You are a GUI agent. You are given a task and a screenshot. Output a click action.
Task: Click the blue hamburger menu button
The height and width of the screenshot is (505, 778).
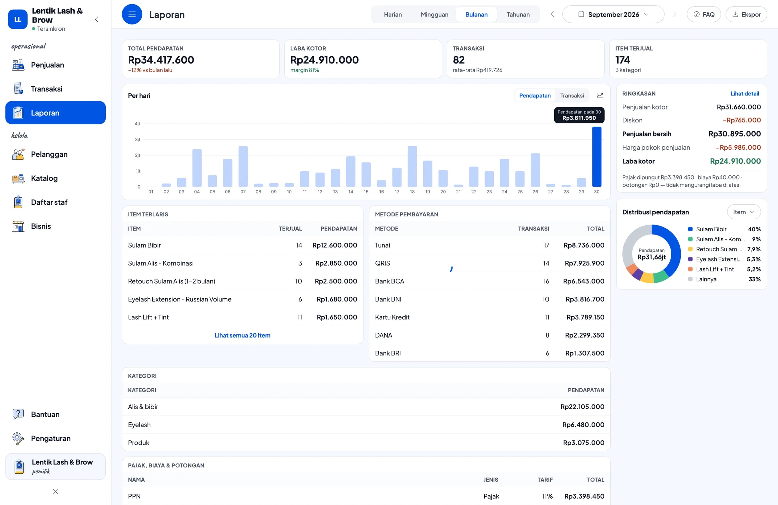coord(132,14)
